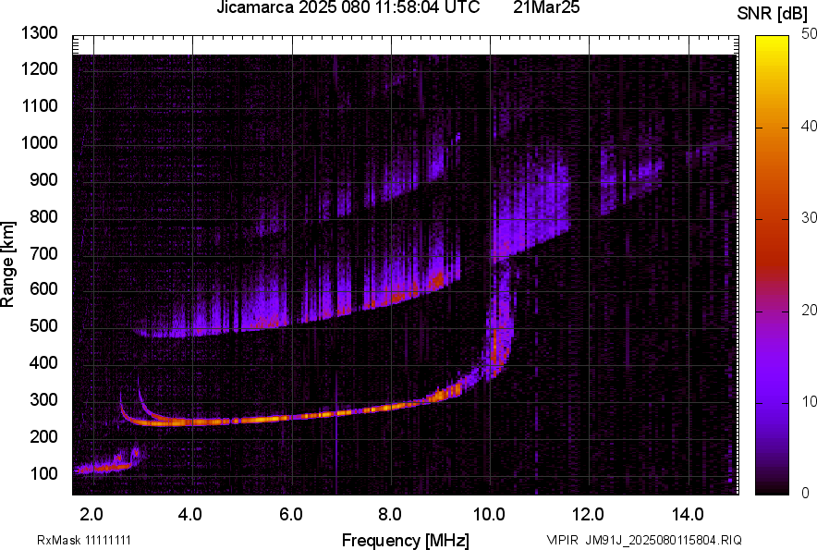Click the colorbar tick label '0'
Image resolution: width=817 pixels, height=550 pixels.
pyautogui.click(x=806, y=494)
